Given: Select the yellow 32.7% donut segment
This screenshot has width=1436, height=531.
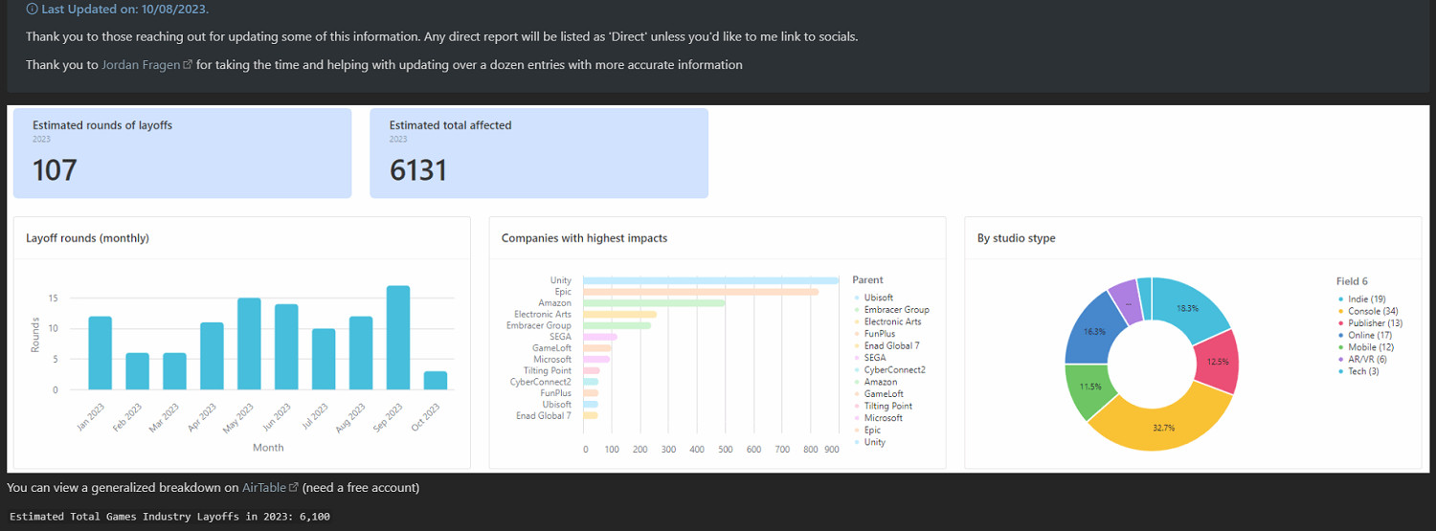Looking at the screenshot, I should tap(1163, 426).
